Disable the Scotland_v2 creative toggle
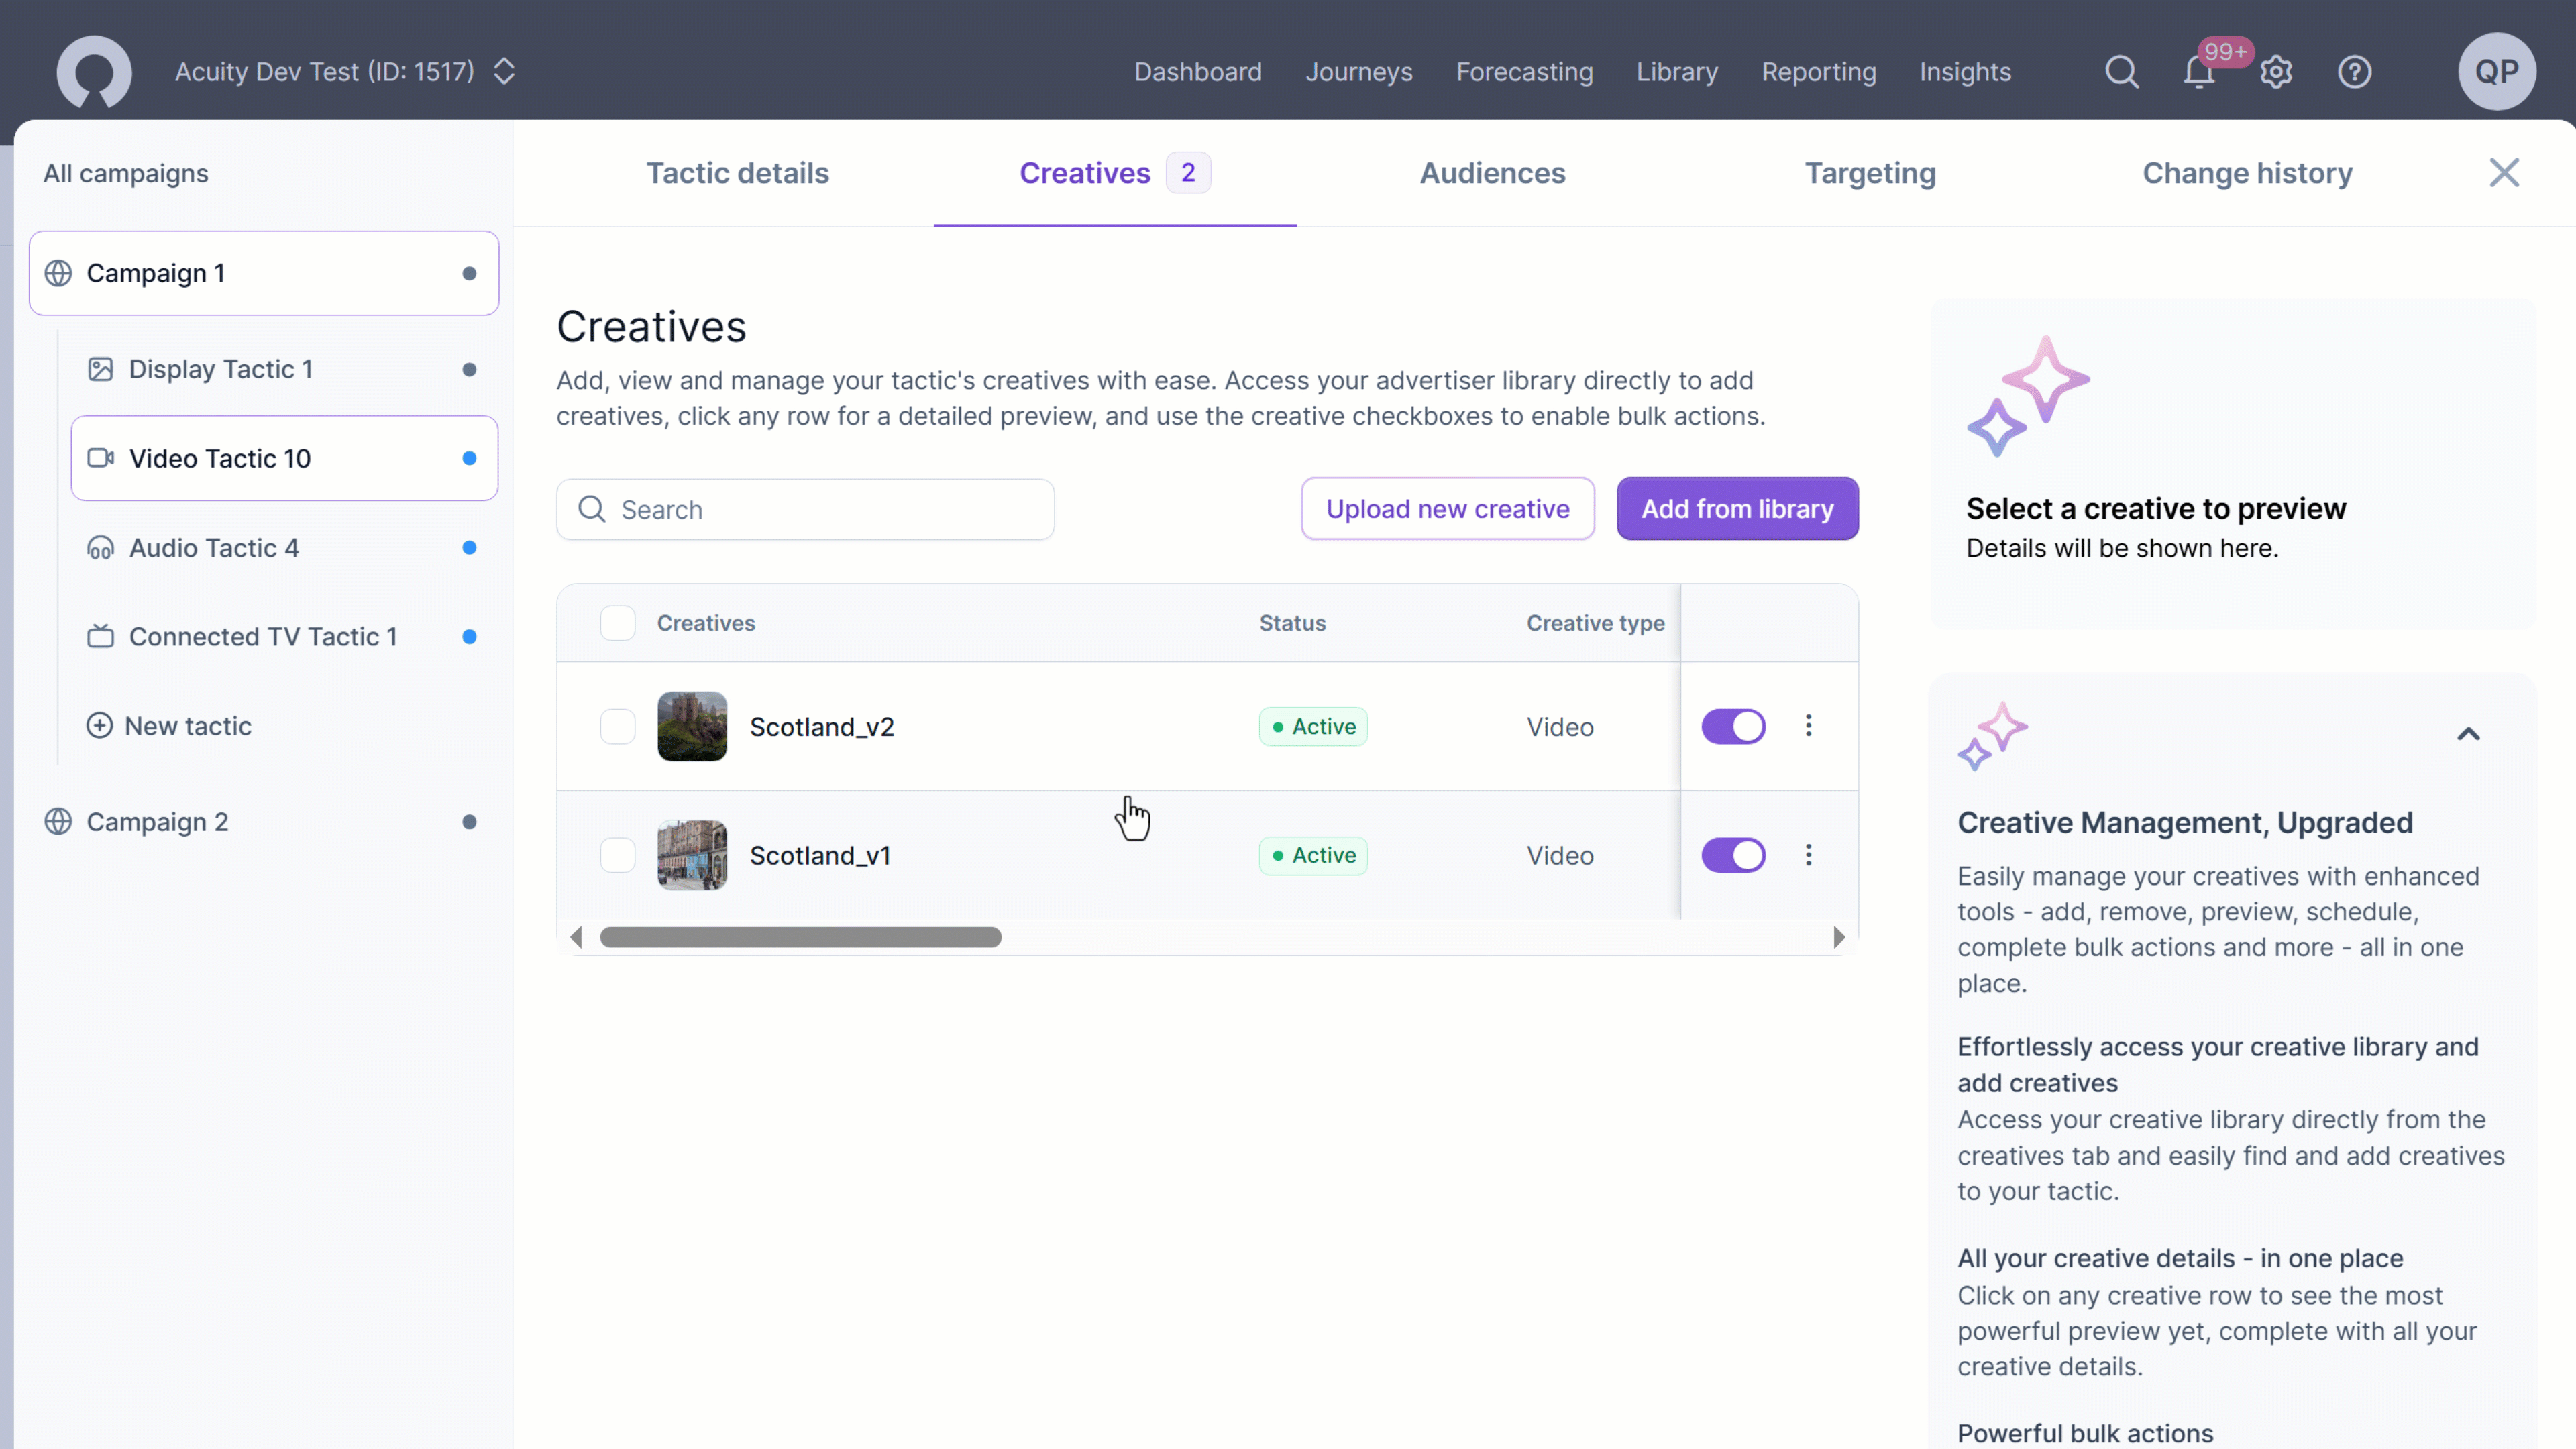Screen dimensions: 2576x1449 pyautogui.click(x=1733, y=726)
